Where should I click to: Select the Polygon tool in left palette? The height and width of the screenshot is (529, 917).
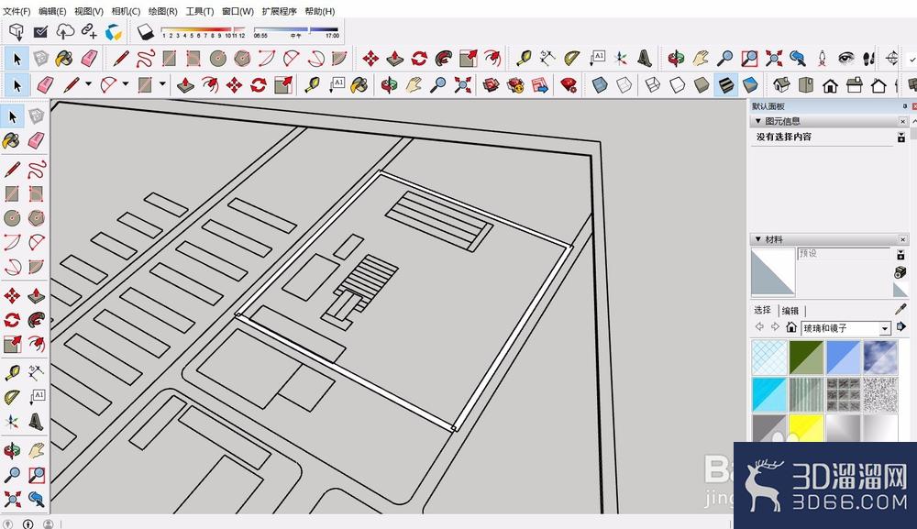37,218
